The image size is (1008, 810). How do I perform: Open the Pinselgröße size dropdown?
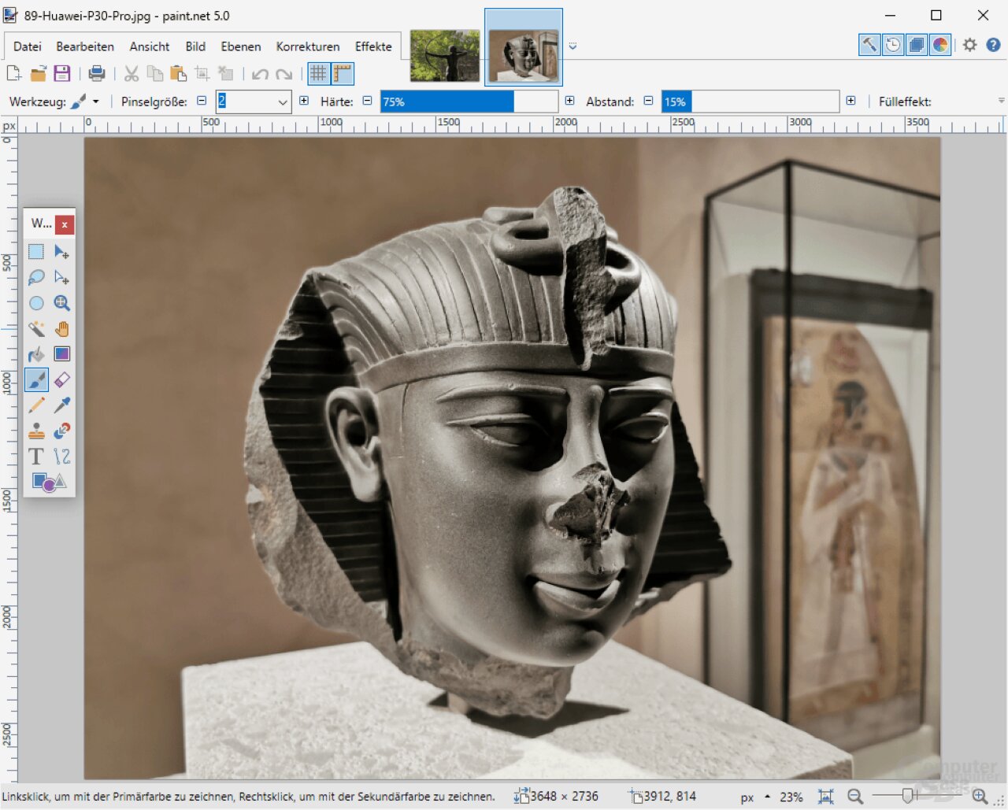pyautogui.click(x=283, y=102)
